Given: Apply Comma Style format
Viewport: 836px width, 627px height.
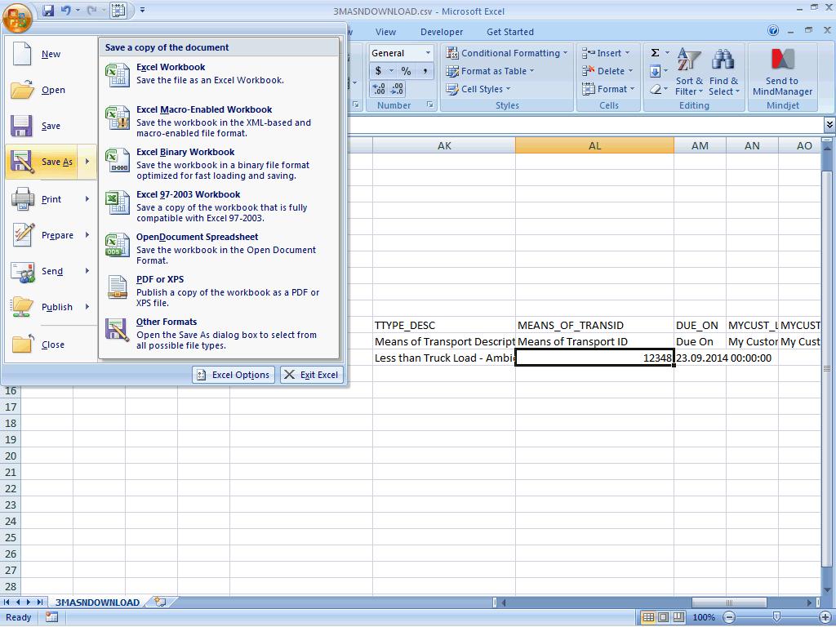Looking at the screenshot, I should pos(425,71).
